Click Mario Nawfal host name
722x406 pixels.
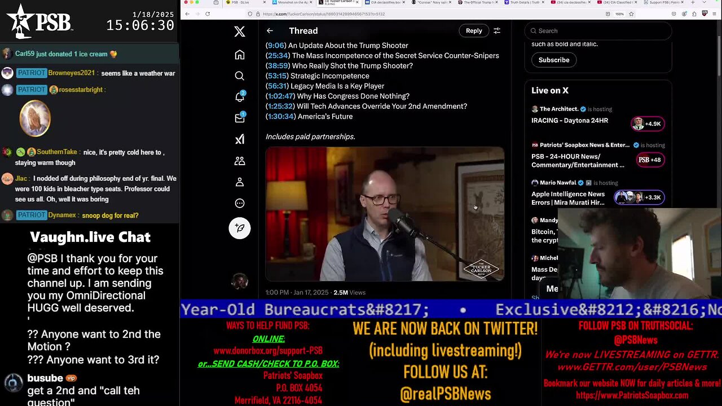pyautogui.click(x=558, y=183)
